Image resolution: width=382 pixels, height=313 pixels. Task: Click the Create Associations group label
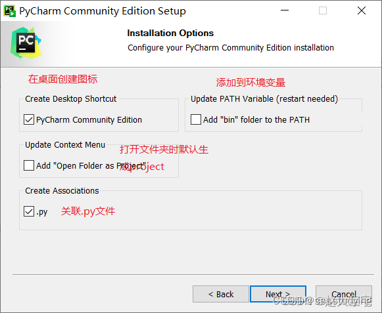(x=62, y=191)
